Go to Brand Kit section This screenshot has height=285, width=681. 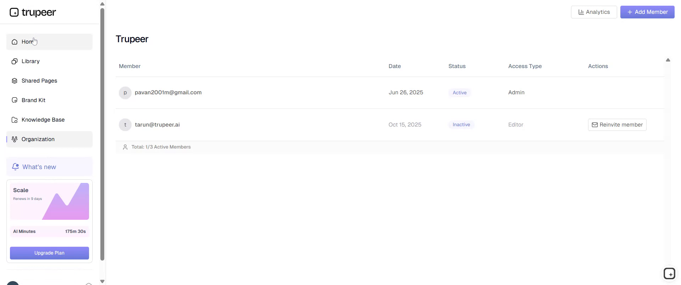pos(49,100)
